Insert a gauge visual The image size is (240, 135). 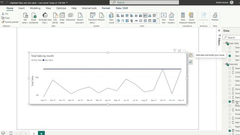click(136, 21)
